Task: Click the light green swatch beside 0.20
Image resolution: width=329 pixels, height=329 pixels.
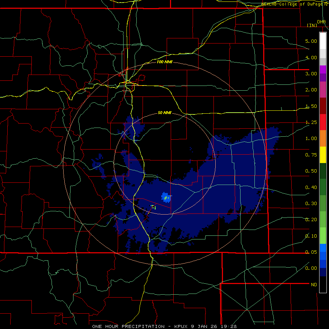Action: tap(323, 219)
